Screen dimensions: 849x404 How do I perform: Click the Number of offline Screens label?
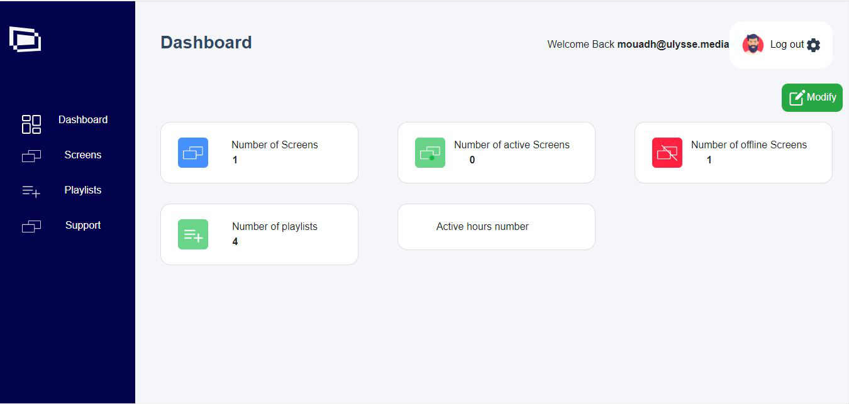coord(748,145)
